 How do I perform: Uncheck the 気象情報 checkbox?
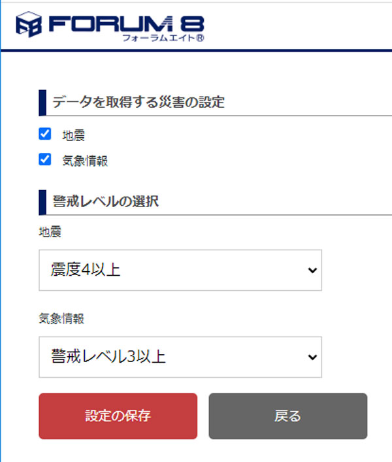[45, 159]
